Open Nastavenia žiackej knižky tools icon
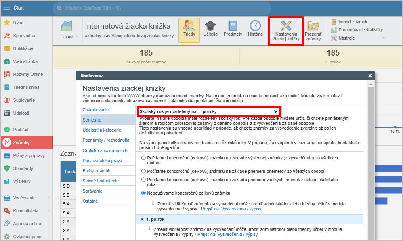403x241 pixels. coord(286,25)
